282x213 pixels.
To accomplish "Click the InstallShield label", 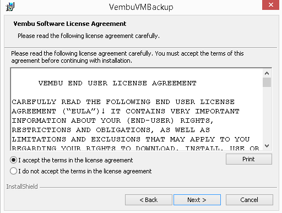I will (x=22, y=187).
